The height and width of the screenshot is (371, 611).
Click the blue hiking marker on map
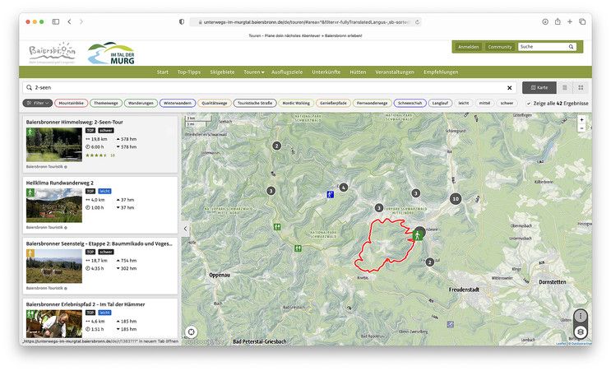[330, 194]
